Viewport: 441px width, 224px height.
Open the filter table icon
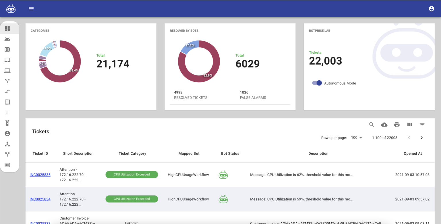422,124
